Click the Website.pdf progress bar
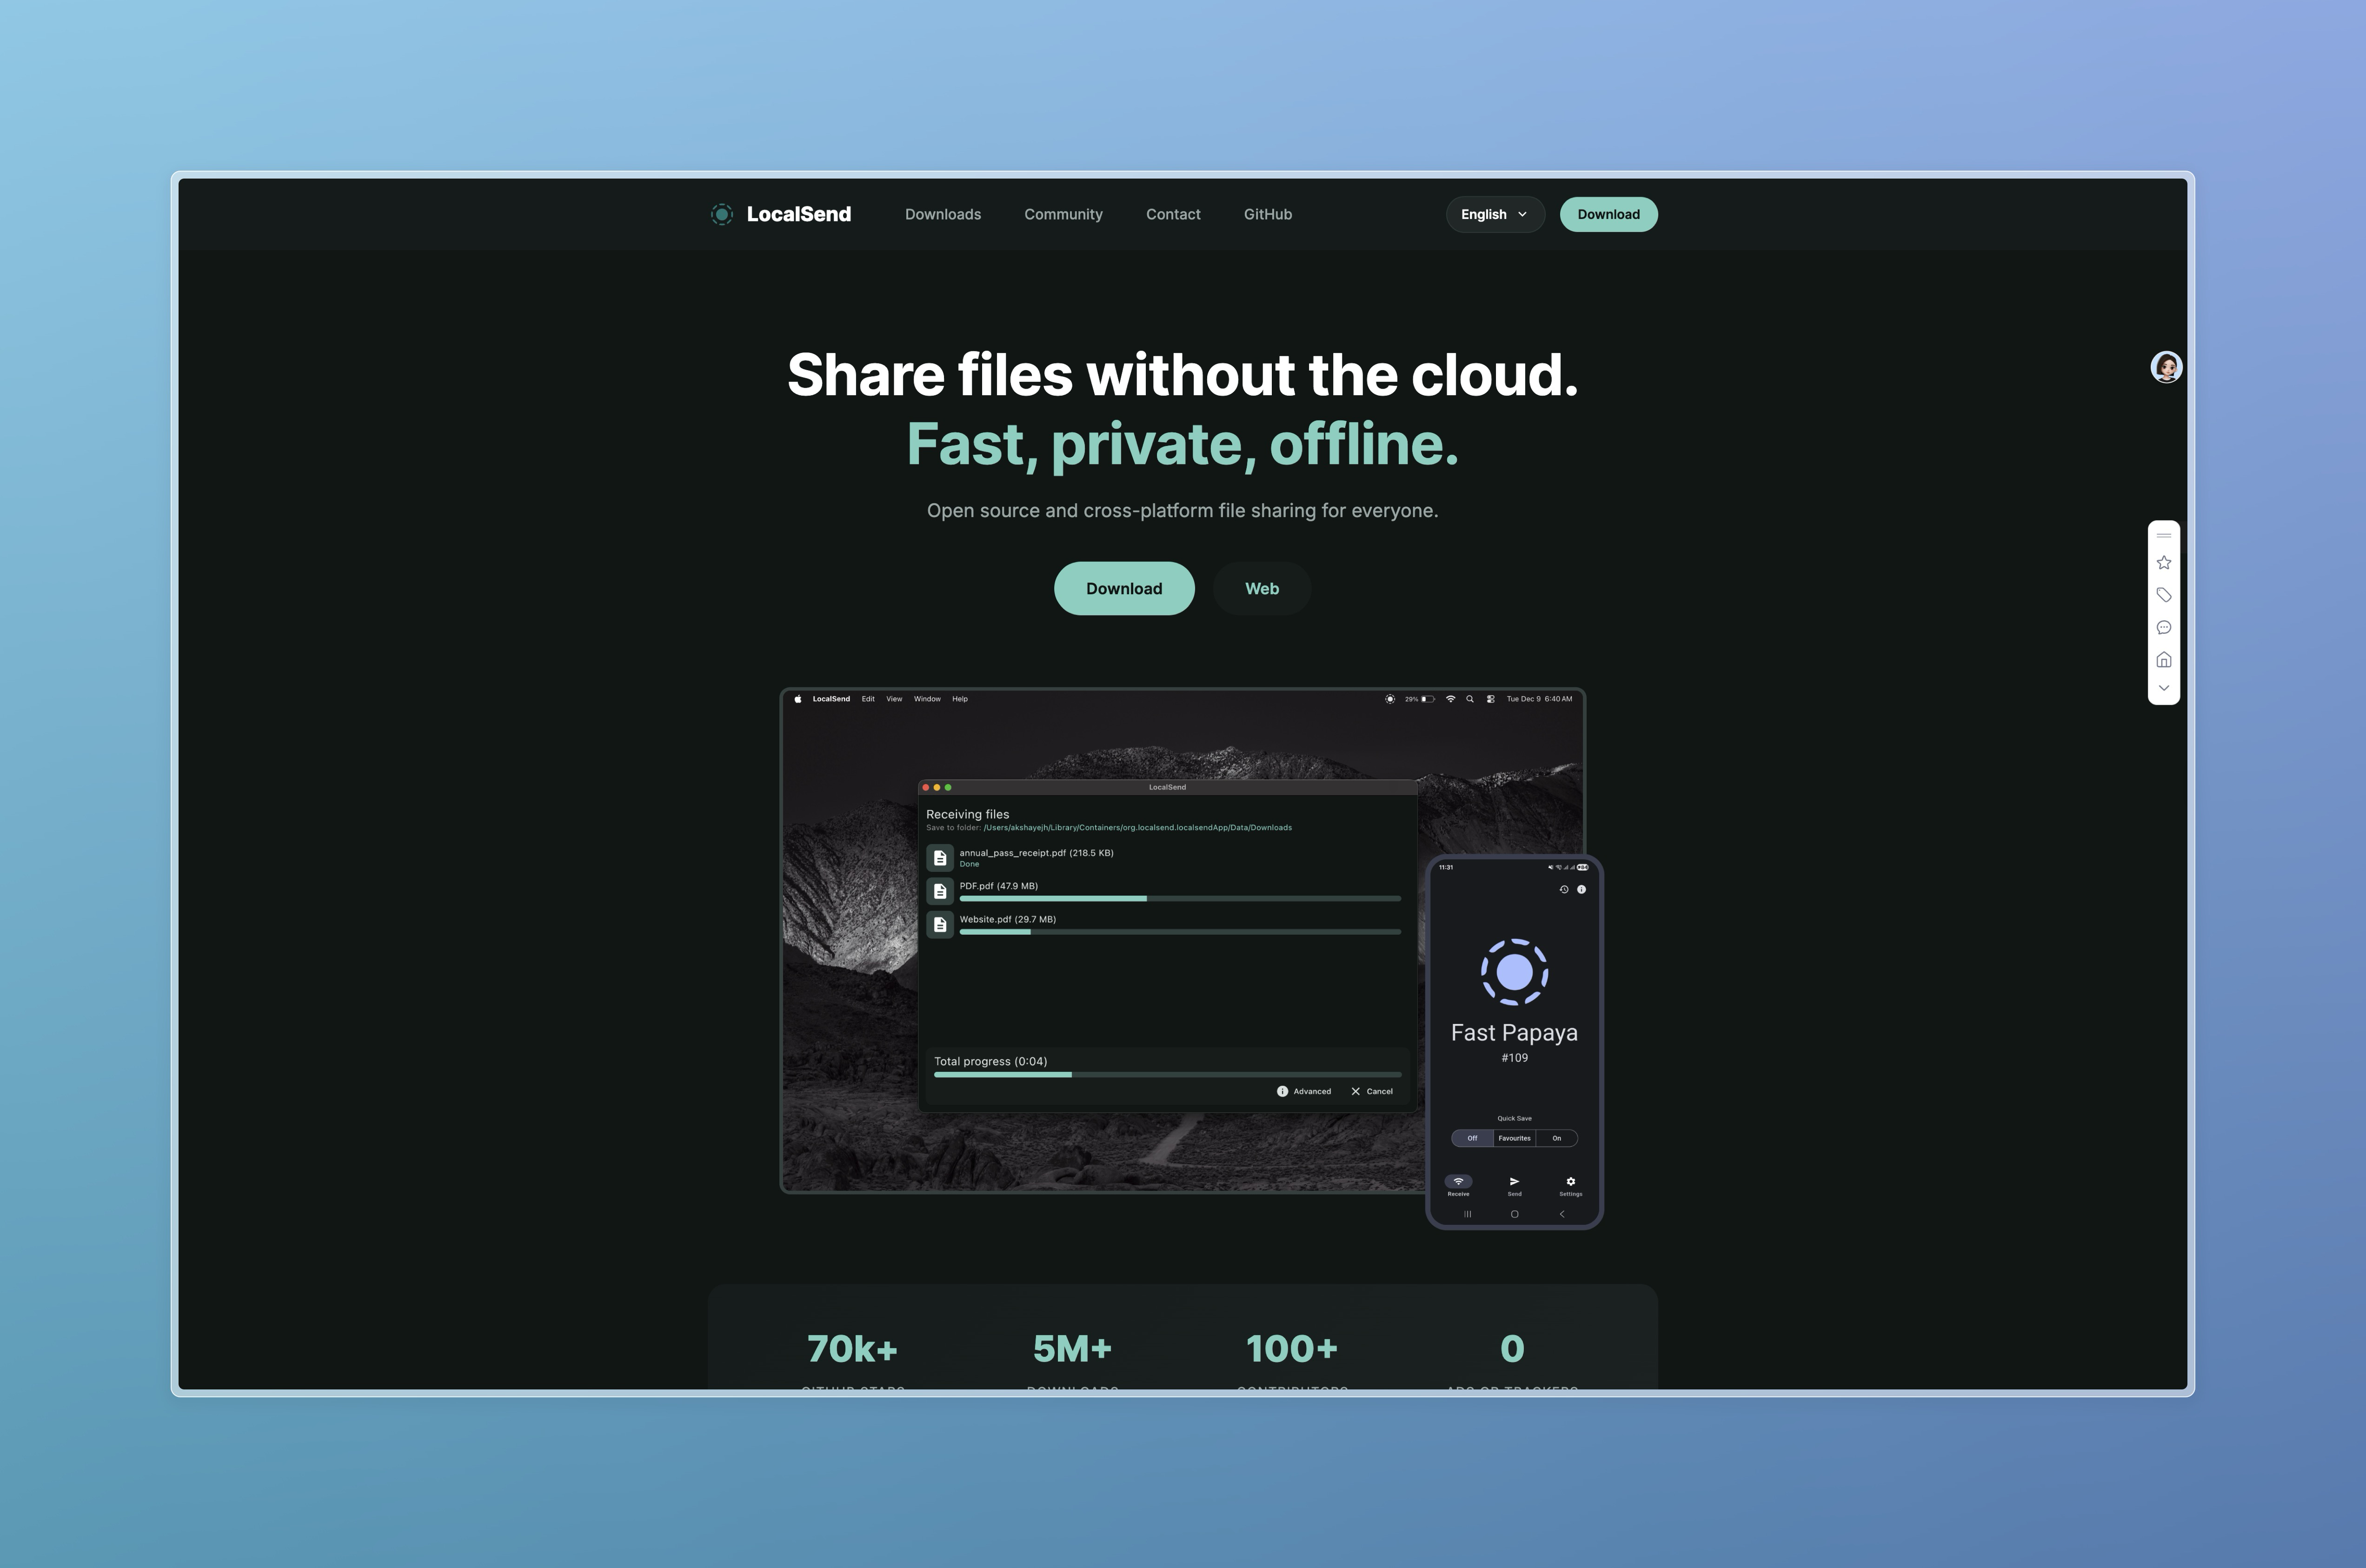 click(1180, 932)
